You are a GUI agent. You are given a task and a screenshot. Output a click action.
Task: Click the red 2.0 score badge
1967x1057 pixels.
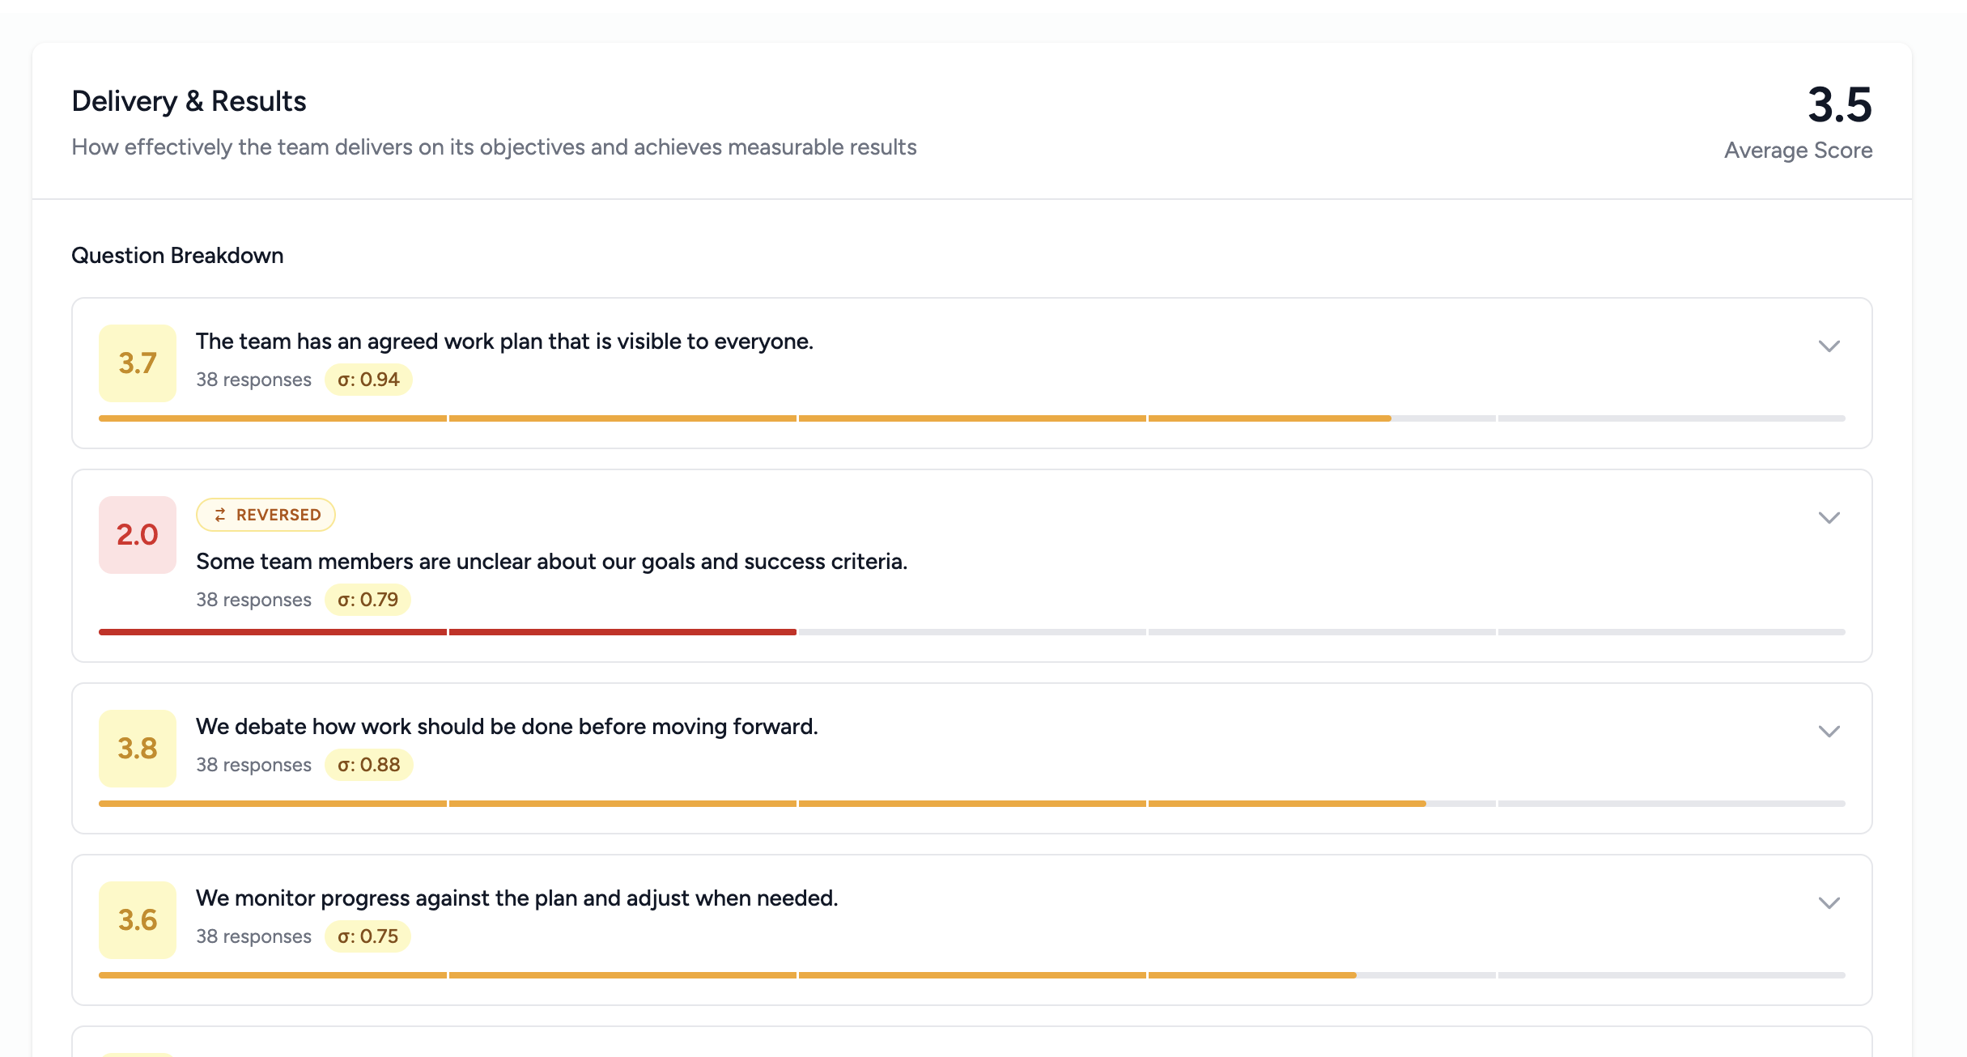(138, 535)
